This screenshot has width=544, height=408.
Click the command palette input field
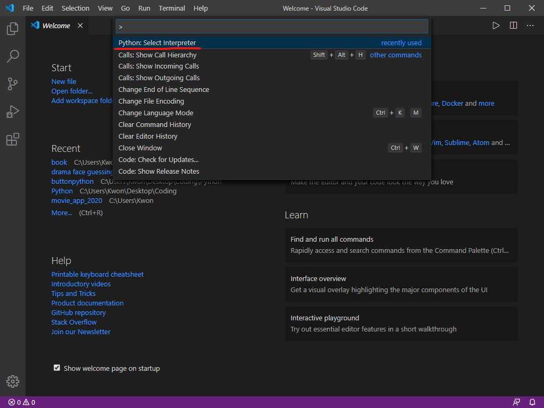272,27
